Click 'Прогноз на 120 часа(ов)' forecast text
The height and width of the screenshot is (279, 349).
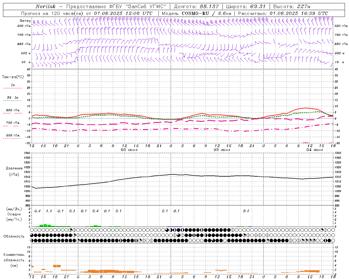(x=52, y=13)
